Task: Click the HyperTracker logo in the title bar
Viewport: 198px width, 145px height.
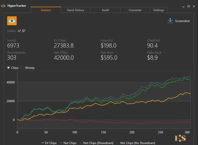Action: tap(3, 6)
